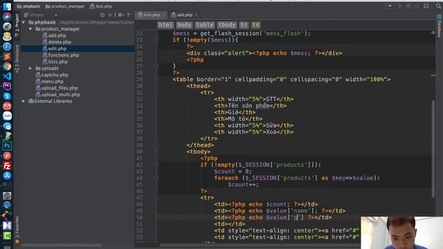The image size is (443, 249).
Task: Launch Google Chrome from the dock
Action: pos(7,66)
